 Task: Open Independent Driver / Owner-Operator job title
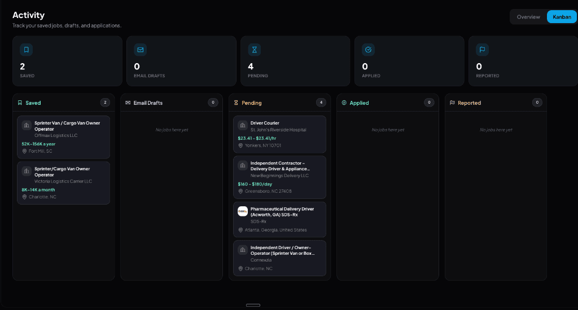(282, 250)
